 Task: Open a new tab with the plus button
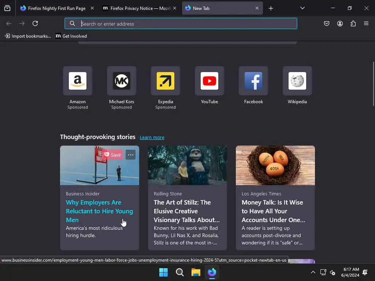(271, 8)
